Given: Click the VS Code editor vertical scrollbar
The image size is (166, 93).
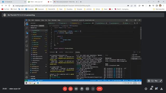Looking at the screenshot, I should pyautogui.click(x=141, y=33).
